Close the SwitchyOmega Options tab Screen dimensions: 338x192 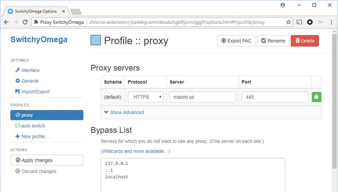tap(64, 11)
